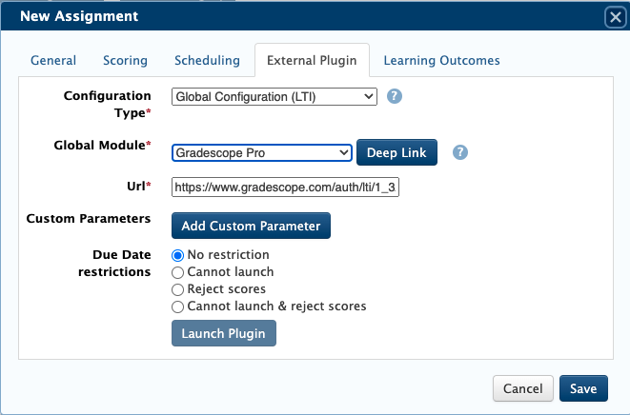Screen dimensions: 630x415
Task: Open the Configuration Type dropdown
Action: point(274,96)
